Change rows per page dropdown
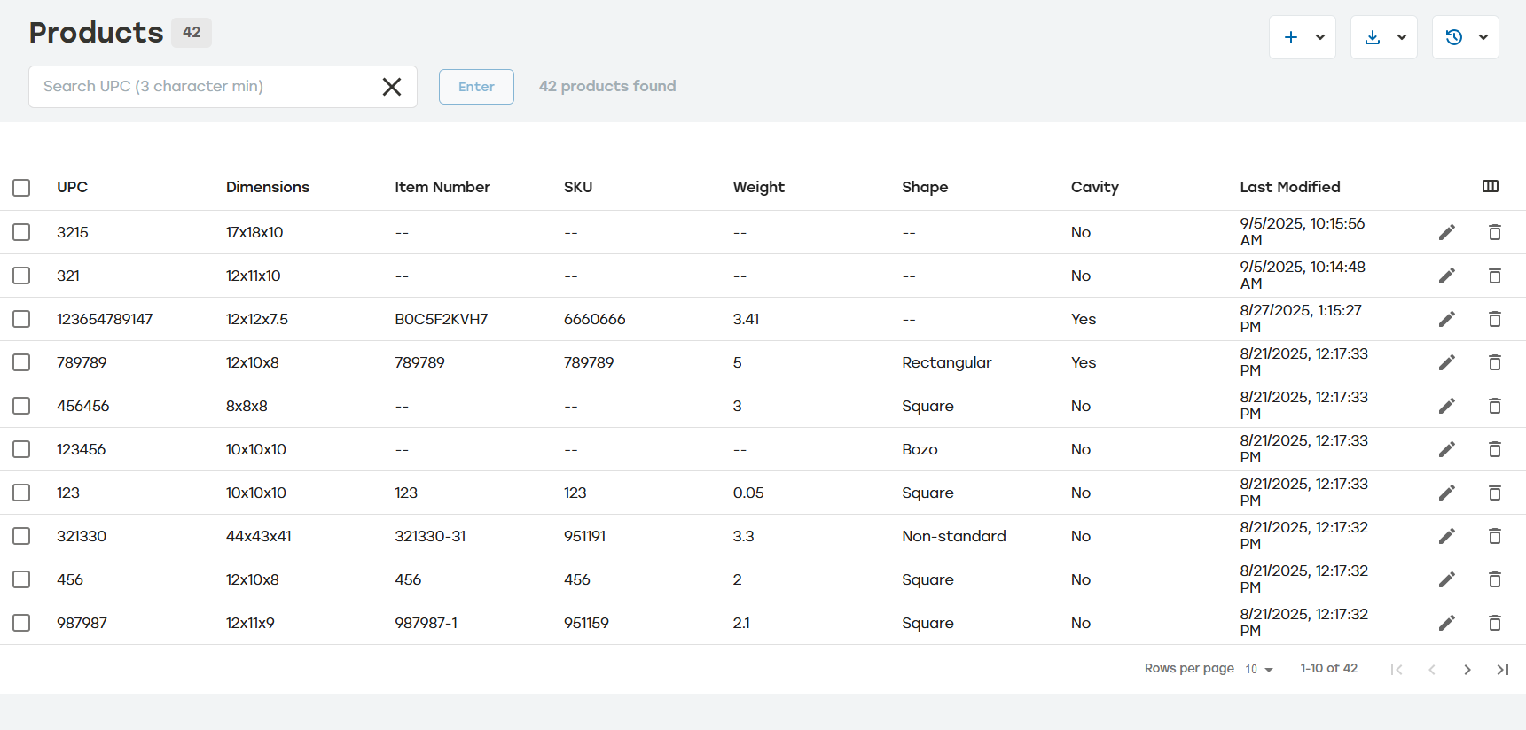1526x730 pixels. point(1258,669)
